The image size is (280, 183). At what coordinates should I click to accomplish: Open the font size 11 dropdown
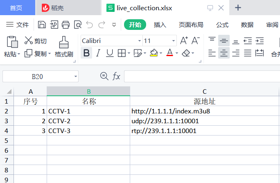pos(174,41)
